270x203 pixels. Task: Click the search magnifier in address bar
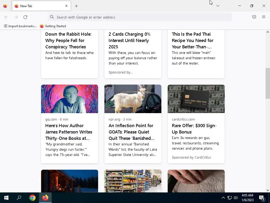pos(52,17)
